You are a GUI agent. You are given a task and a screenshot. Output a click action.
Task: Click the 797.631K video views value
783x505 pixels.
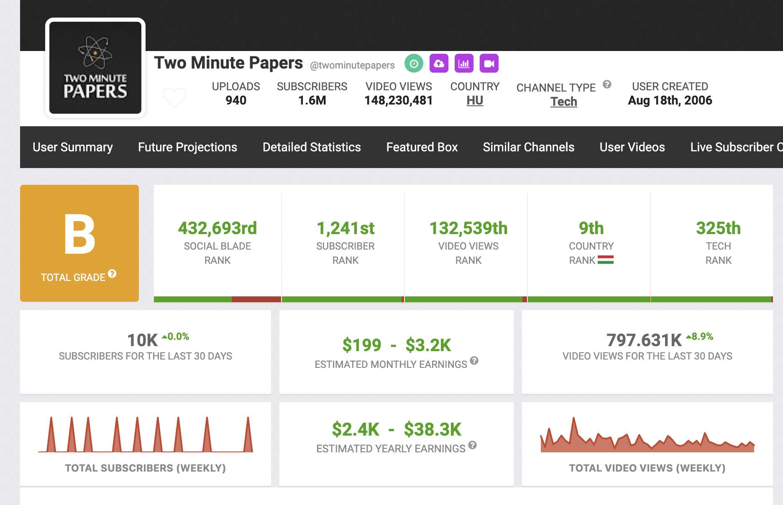644,340
